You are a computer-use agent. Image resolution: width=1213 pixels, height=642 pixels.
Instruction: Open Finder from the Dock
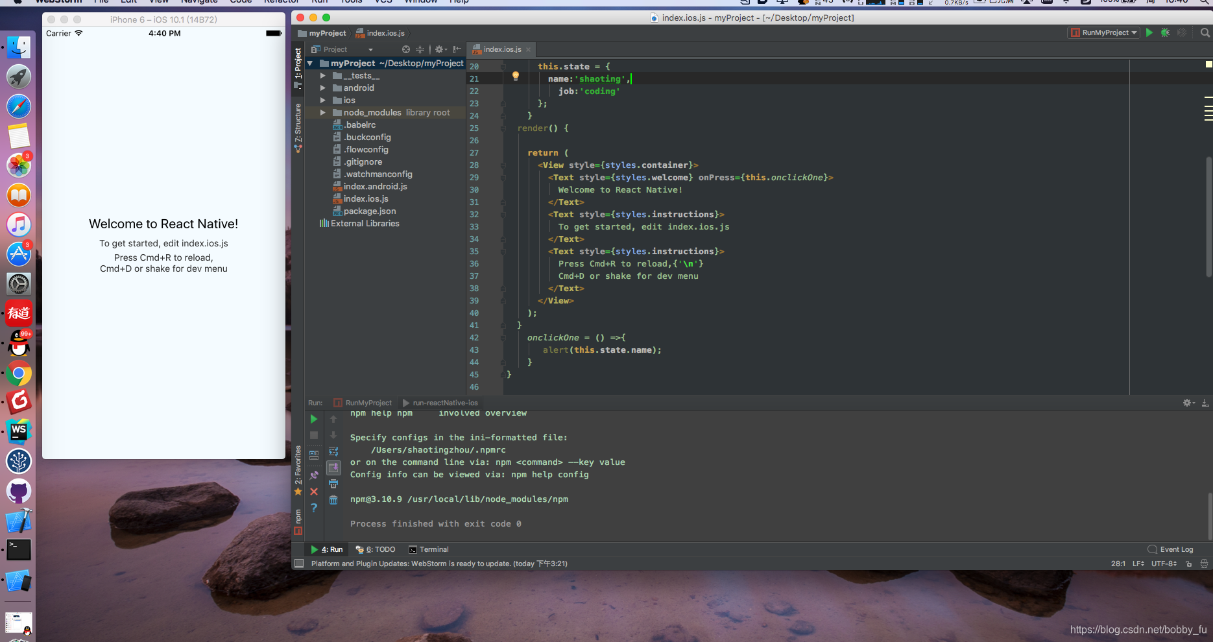(x=19, y=47)
